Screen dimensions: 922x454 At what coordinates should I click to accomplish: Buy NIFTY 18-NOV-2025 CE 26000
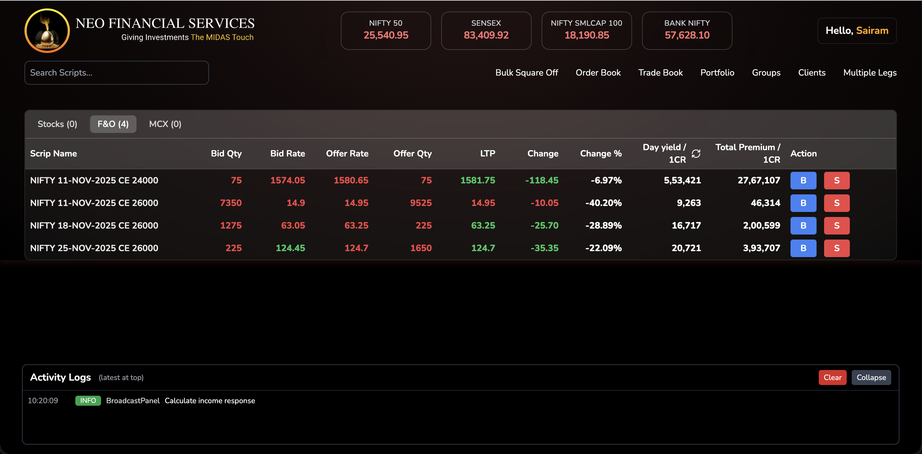(x=803, y=225)
